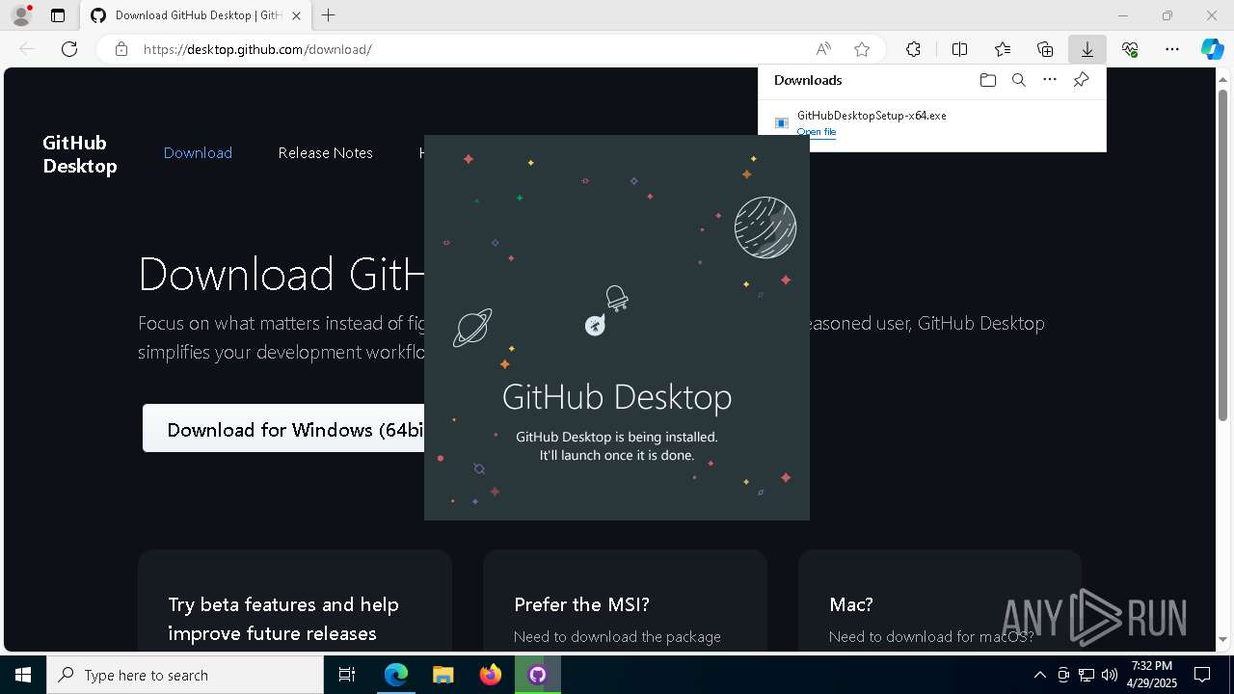Open Task View on taskbar
This screenshot has width=1234, height=694.
point(347,675)
